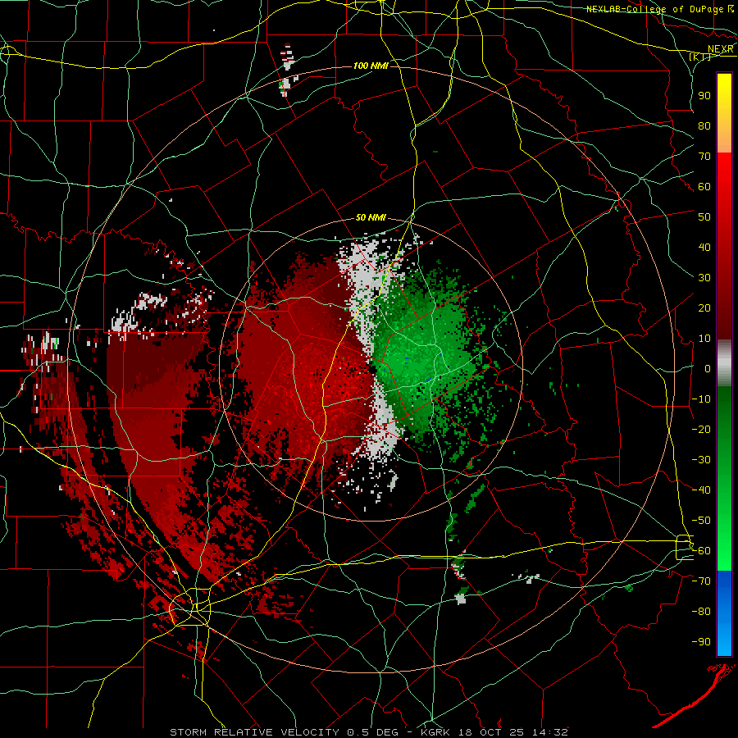Viewport: 738px width, 738px height.
Task: Select the positive 90 value on velocity scale
Action: click(x=704, y=96)
